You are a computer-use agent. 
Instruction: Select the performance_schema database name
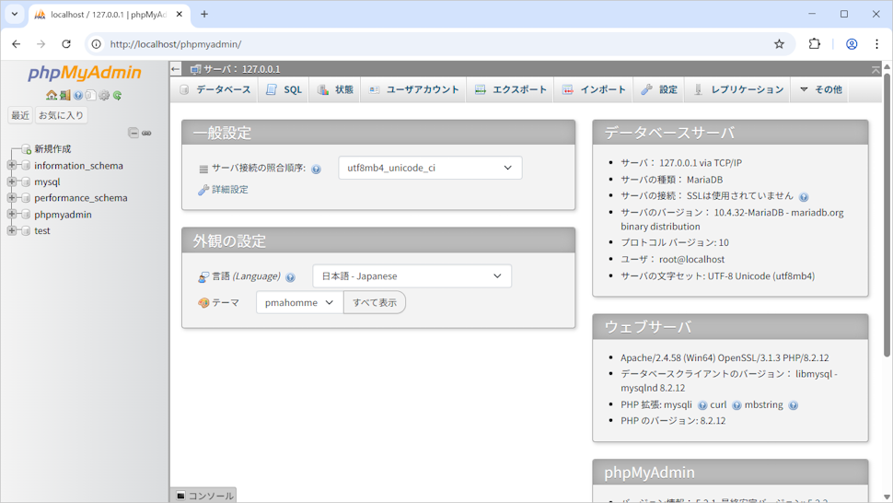coord(81,198)
